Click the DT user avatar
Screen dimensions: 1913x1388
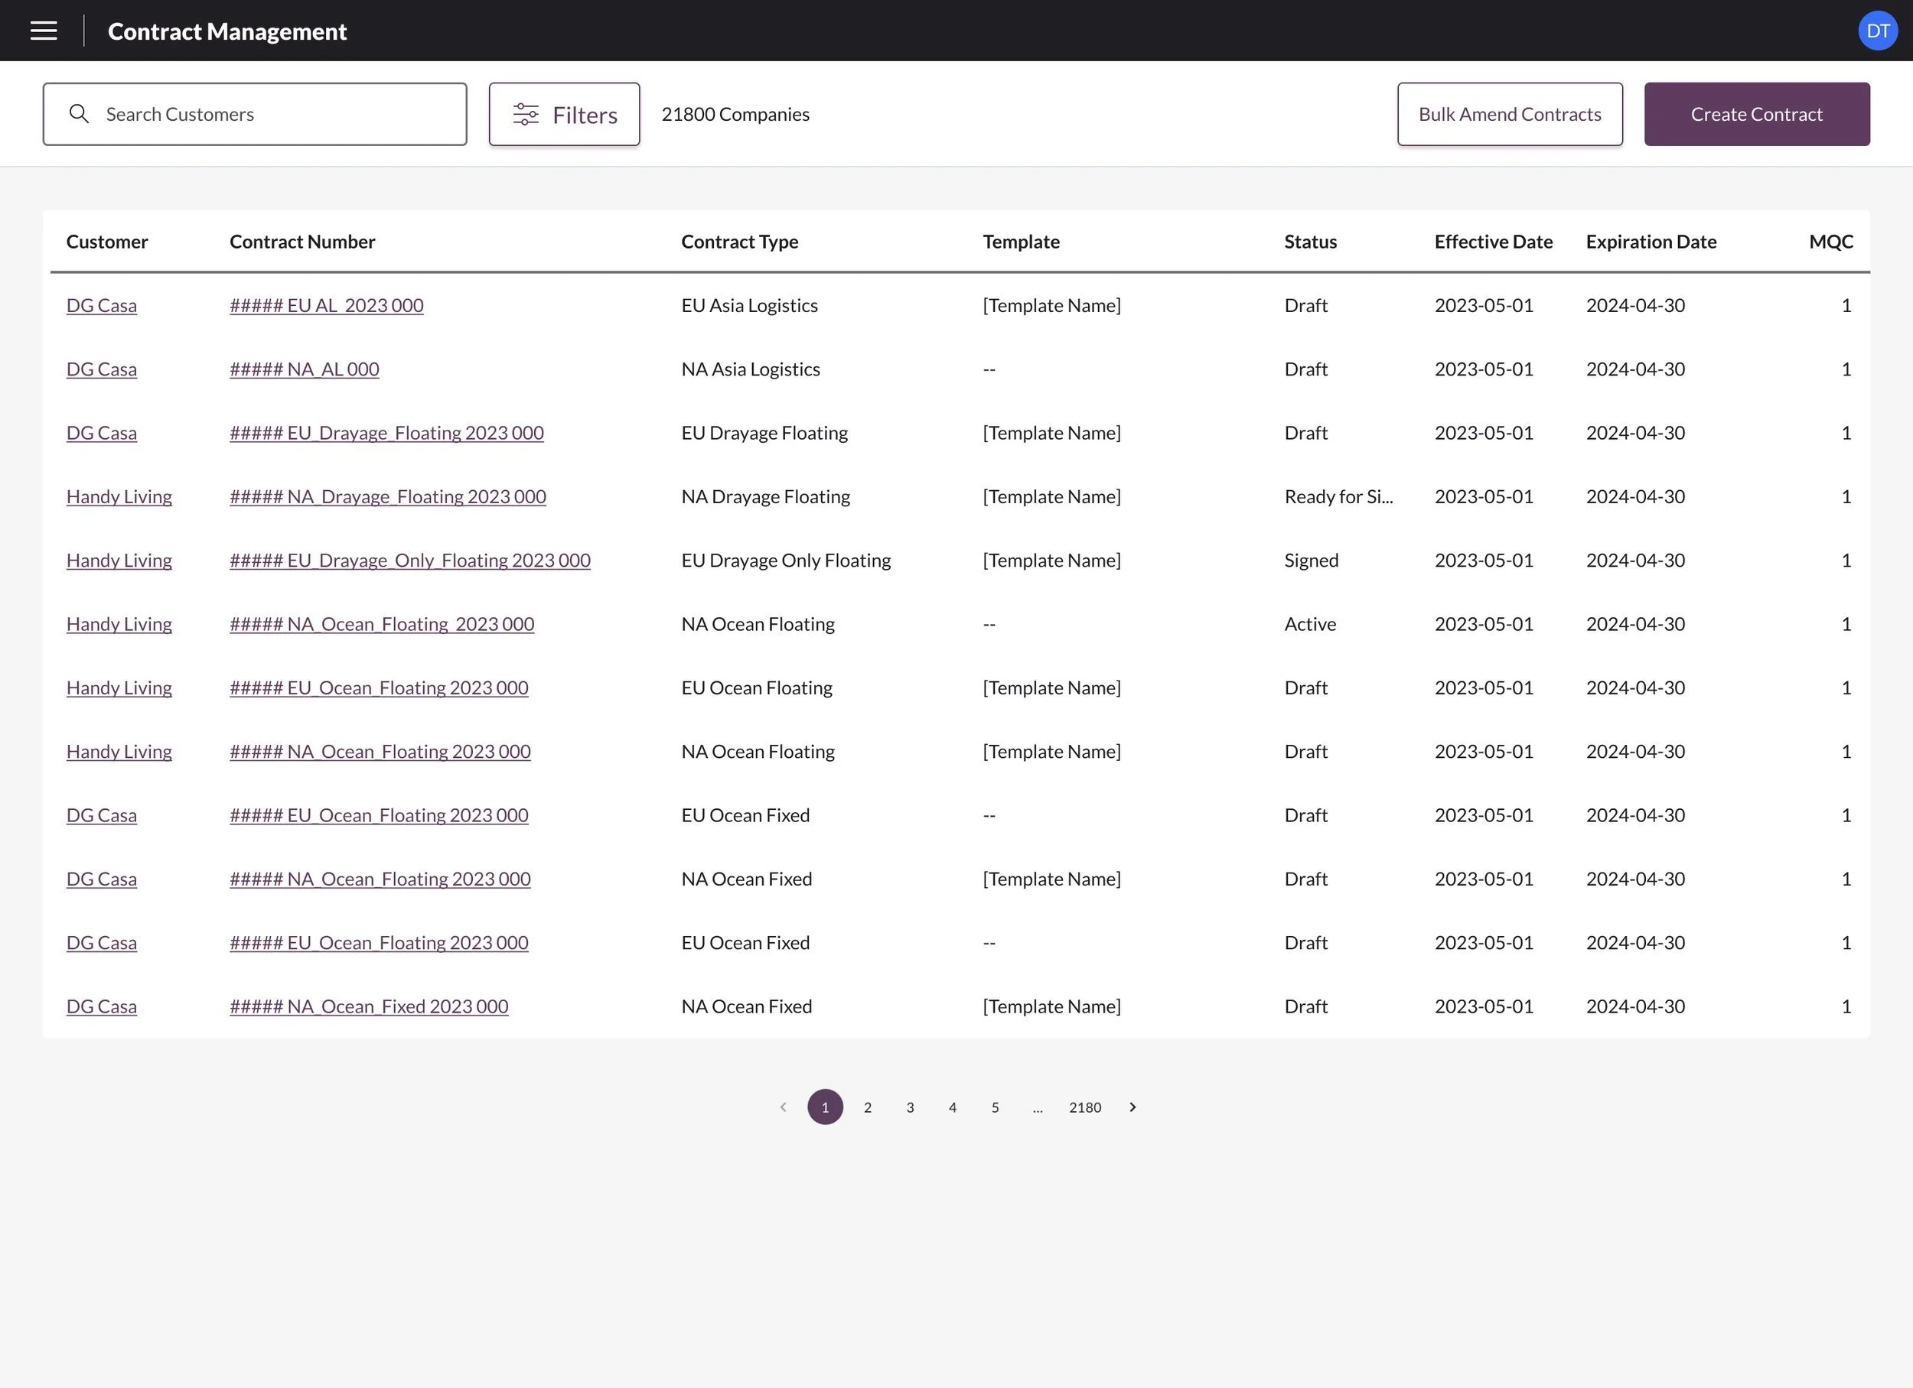pos(1877,31)
